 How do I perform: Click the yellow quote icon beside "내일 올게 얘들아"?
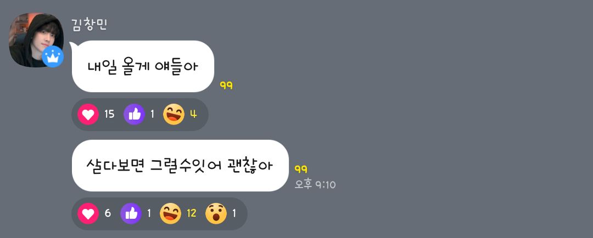pos(226,86)
